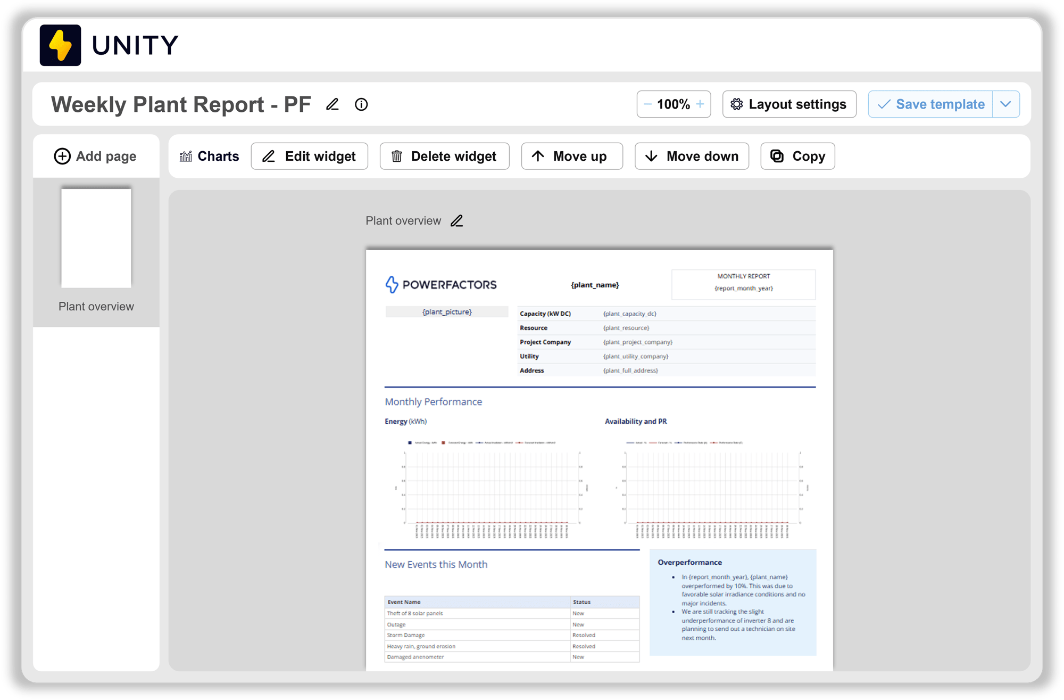Select the Overperformance text widget

coord(733,602)
